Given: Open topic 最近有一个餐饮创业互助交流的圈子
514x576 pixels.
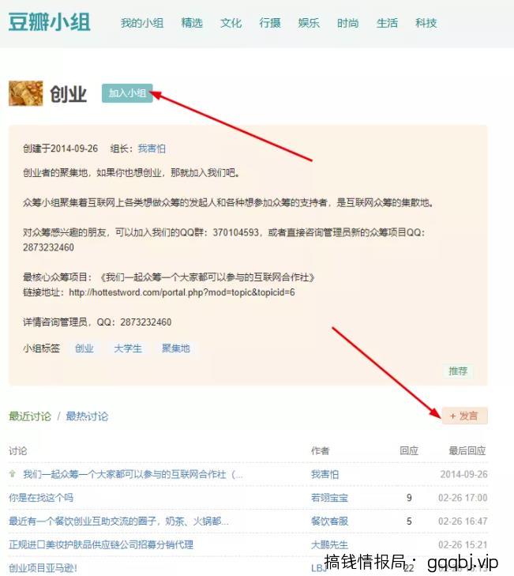Looking at the screenshot, I should [119, 521].
